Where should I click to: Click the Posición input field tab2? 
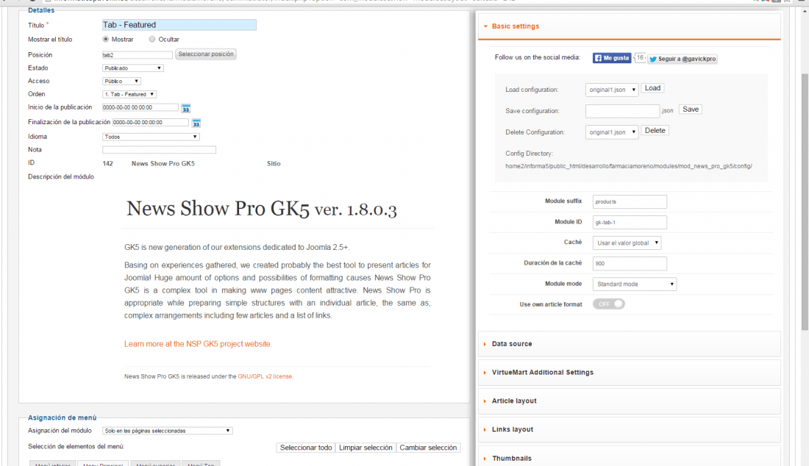tap(138, 54)
